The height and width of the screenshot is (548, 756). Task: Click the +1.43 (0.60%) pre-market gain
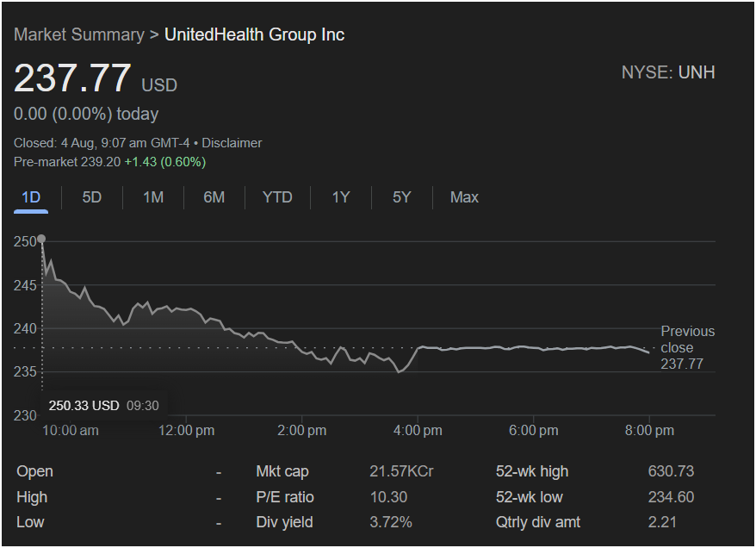click(x=165, y=162)
